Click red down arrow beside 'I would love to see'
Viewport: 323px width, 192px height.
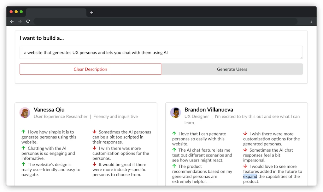(x=245, y=167)
